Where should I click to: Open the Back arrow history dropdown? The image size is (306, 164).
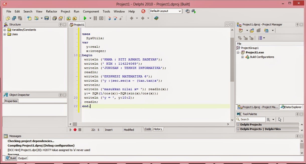coord(137,18)
